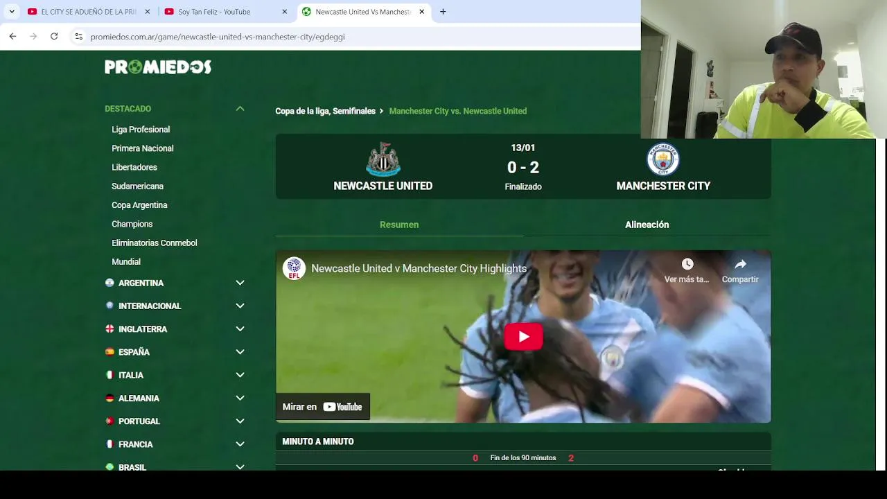Expand the INTERNACIONAL section chevron
This screenshot has height=499, width=887.
click(x=240, y=306)
